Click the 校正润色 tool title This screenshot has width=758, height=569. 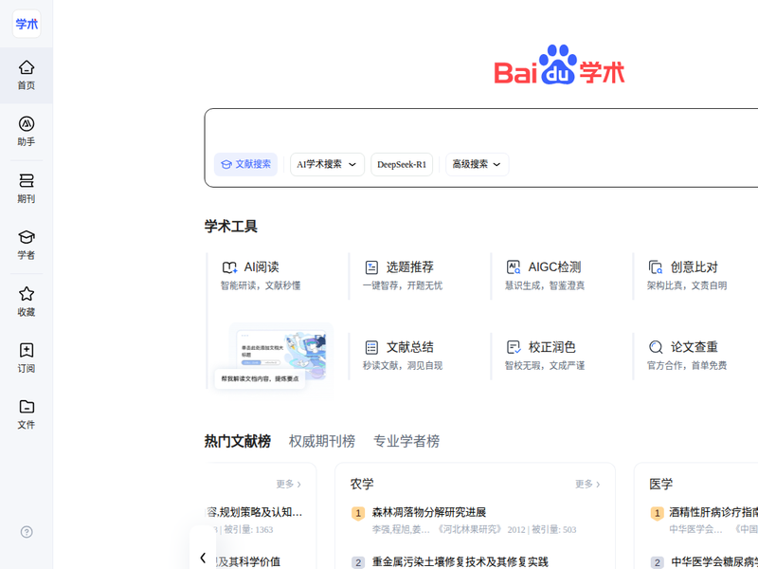point(552,347)
